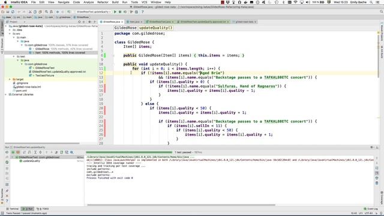Click the src navigation bar crumb
Screen dimensions: 384x216
pos(17,17)
